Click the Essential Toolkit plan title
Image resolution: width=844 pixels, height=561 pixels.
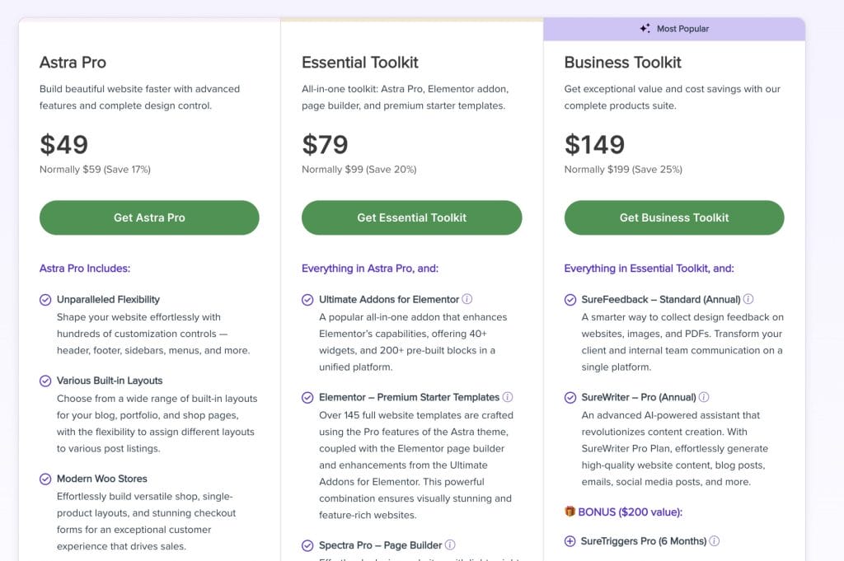tap(359, 63)
